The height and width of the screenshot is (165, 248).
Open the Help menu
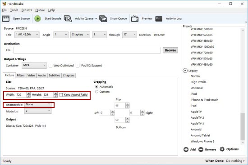pyautogui.click(x=51, y=10)
